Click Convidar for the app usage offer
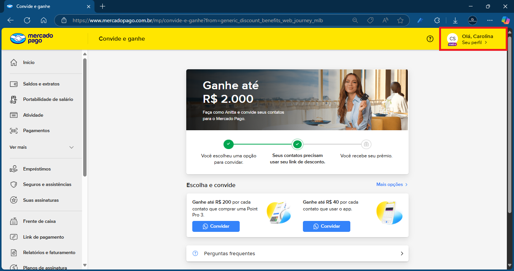The width and height of the screenshot is (514, 271). click(326, 226)
